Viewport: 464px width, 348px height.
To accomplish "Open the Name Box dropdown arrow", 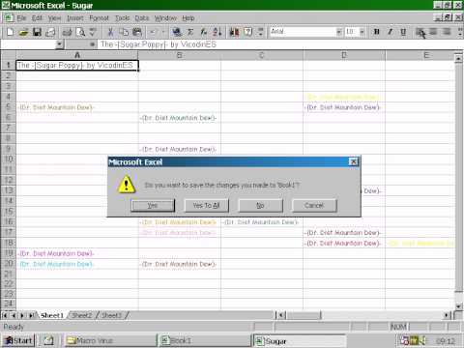I will tap(59, 44).
